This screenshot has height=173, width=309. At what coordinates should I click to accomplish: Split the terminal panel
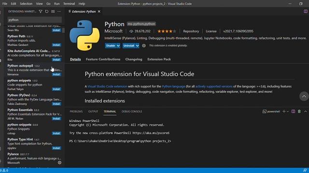pos(293,111)
